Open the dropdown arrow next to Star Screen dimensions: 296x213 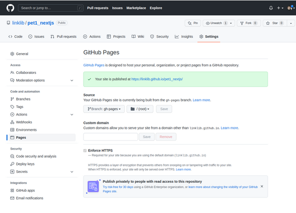(x=291, y=23)
